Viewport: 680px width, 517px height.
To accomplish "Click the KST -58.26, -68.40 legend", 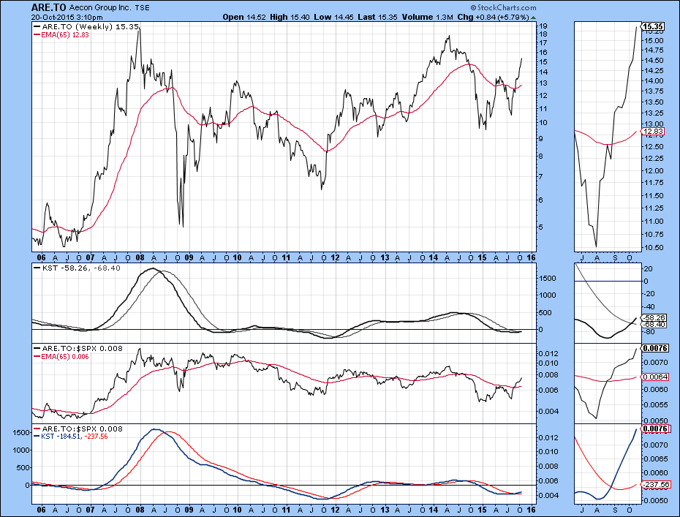I will coord(78,268).
